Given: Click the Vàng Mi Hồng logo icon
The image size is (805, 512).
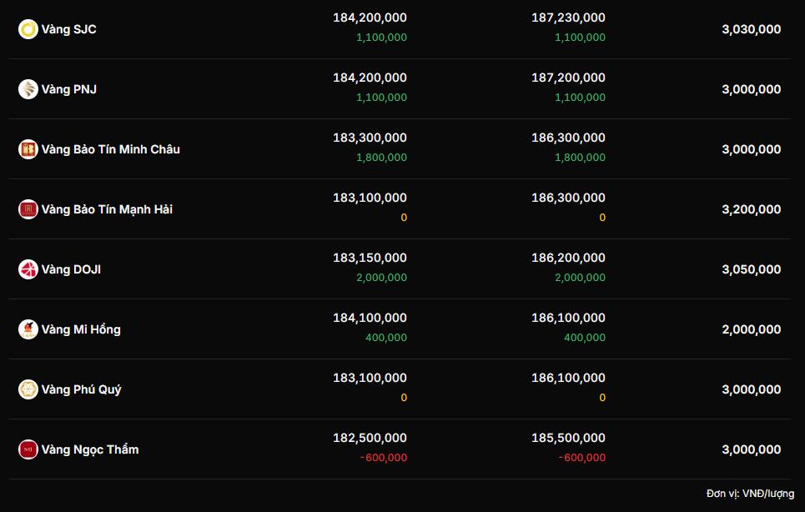Looking at the screenshot, I should [28, 329].
